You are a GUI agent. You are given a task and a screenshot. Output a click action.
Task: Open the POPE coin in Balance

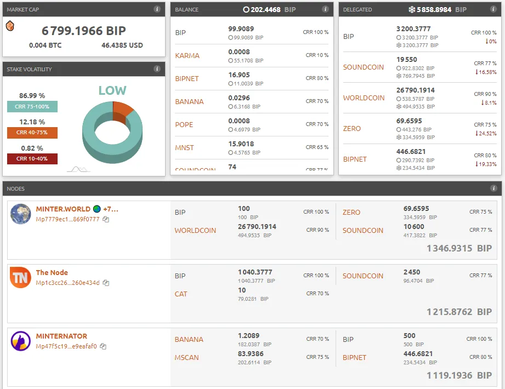click(184, 125)
